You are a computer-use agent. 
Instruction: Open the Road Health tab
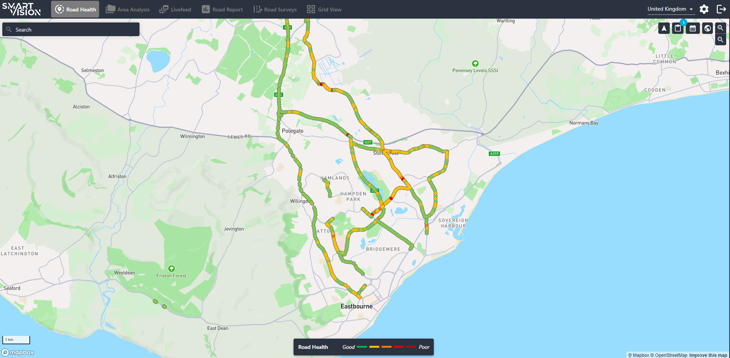pos(75,10)
